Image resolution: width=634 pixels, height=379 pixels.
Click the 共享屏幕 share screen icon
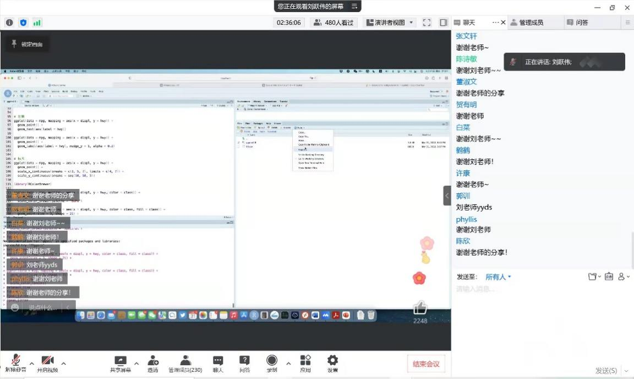[121, 362]
